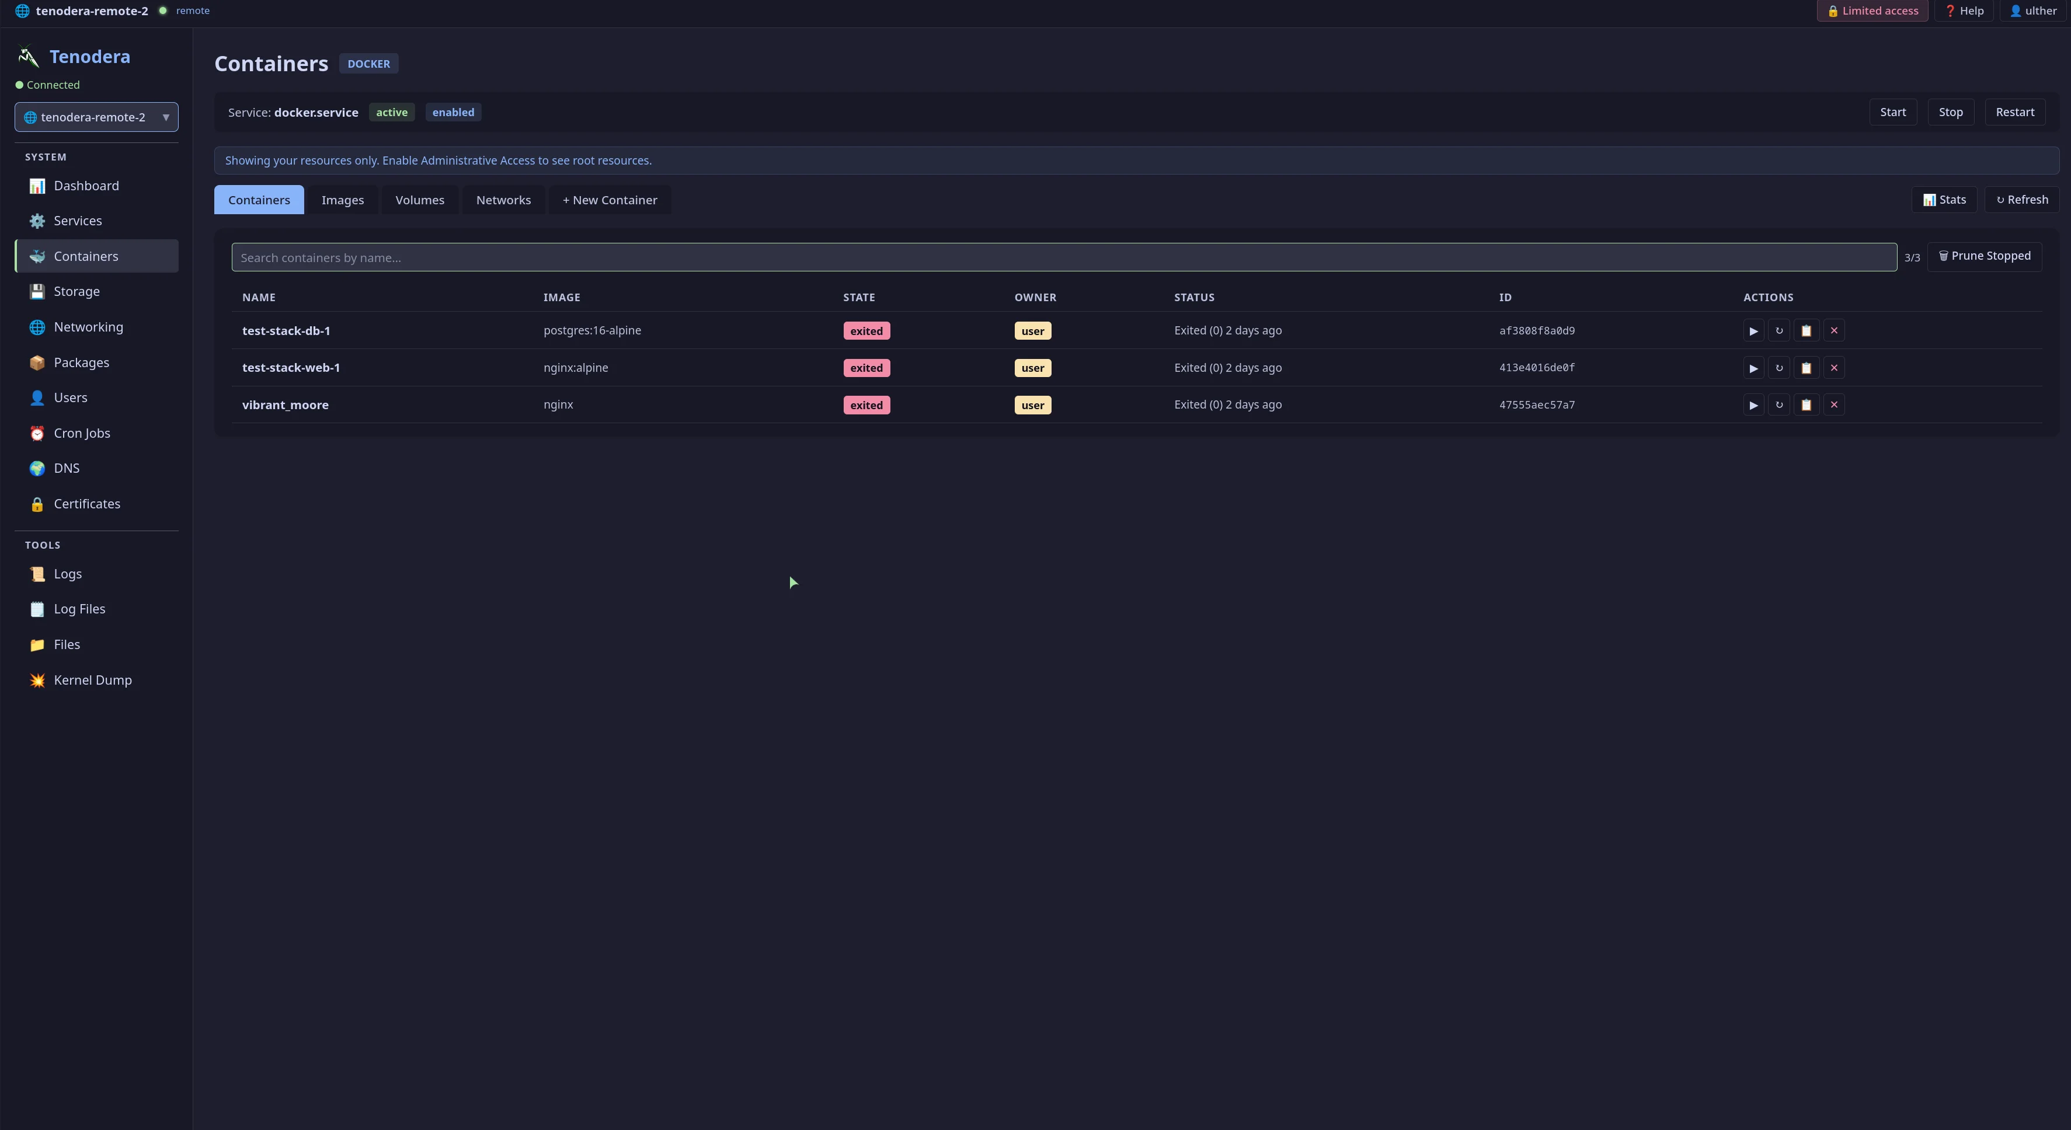Open clipboard icon for test-stack-web-1
This screenshot has width=2071, height=1130.
click(x=1807, y=368)
